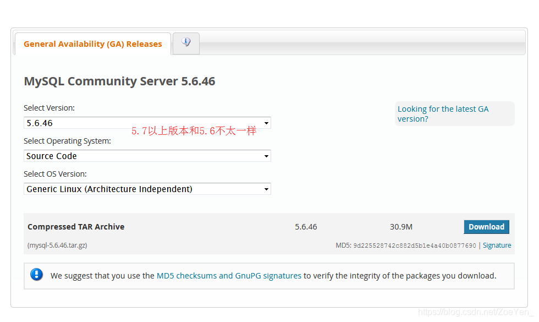Image resolution: width=539 pixels, height=322 pixels.
Task: Click the Select Operating System label
Action: [67, 141]
